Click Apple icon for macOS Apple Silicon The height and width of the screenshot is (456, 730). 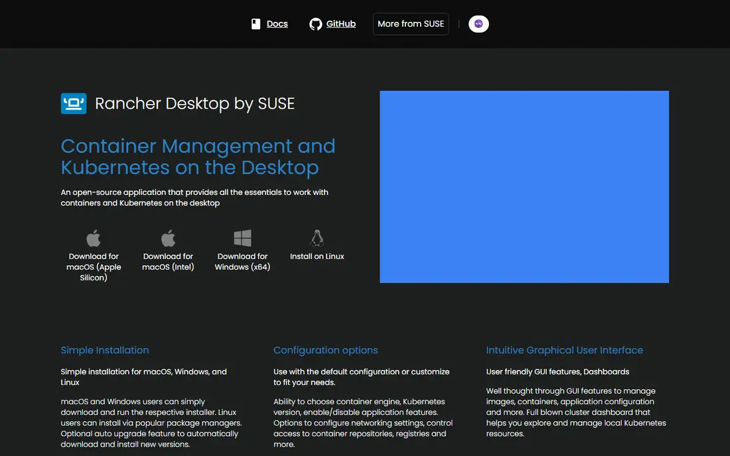(x=94, y=238)
